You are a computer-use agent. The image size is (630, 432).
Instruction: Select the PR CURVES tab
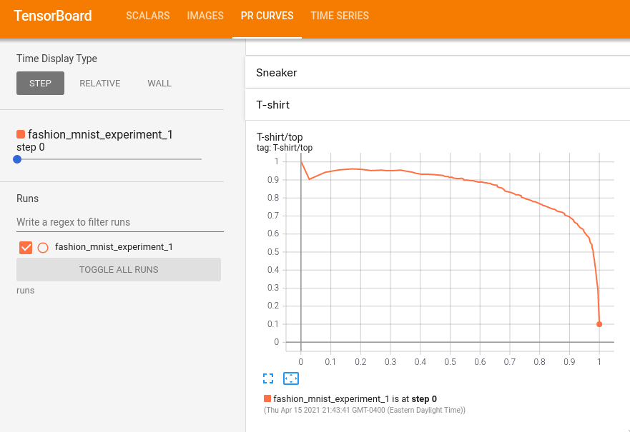click(267, 16)
